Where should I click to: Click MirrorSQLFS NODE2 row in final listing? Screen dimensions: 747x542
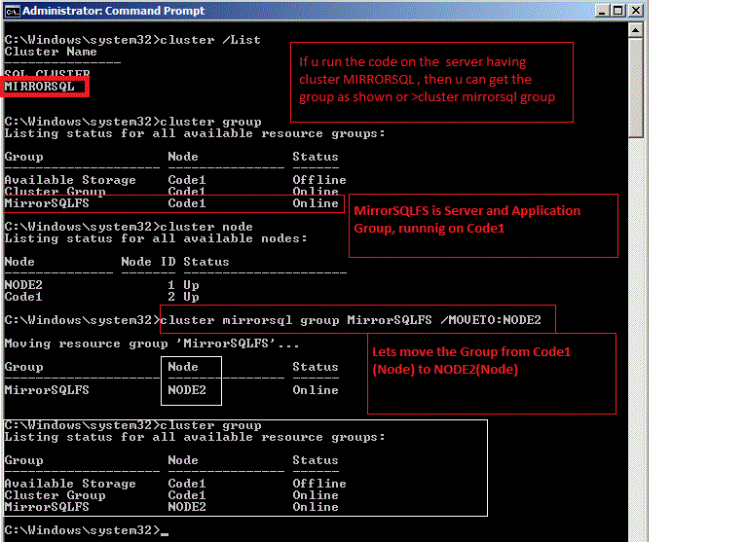click(x=173, y=507)
